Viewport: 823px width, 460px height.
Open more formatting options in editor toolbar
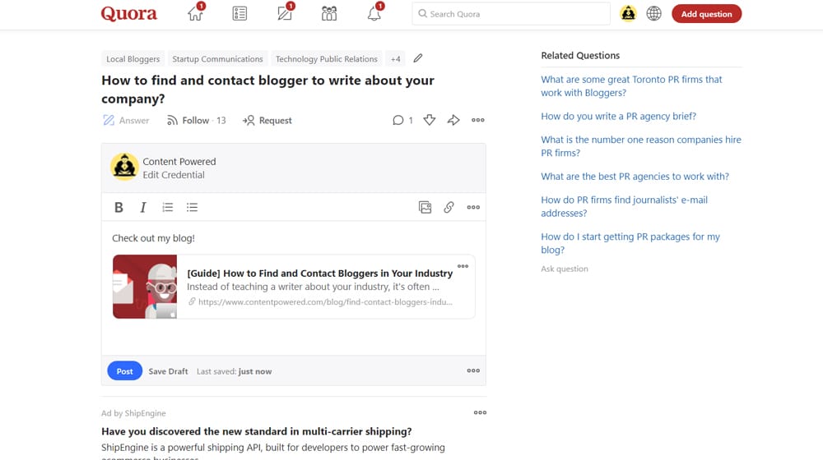[x=473, y=208]
